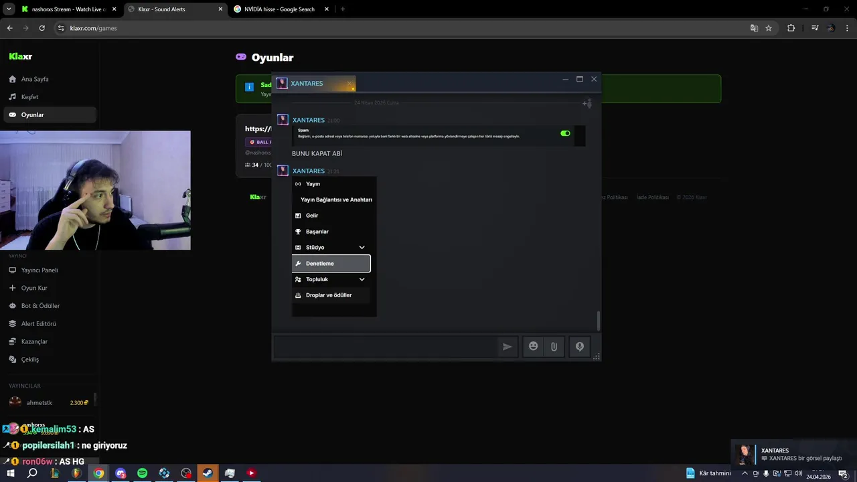Go back in Chrome
The height and width of the screenshot is (482, 857).
(x=9, y=28)
